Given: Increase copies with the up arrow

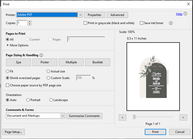Looking at the screenshot, I should coord(29,22).
